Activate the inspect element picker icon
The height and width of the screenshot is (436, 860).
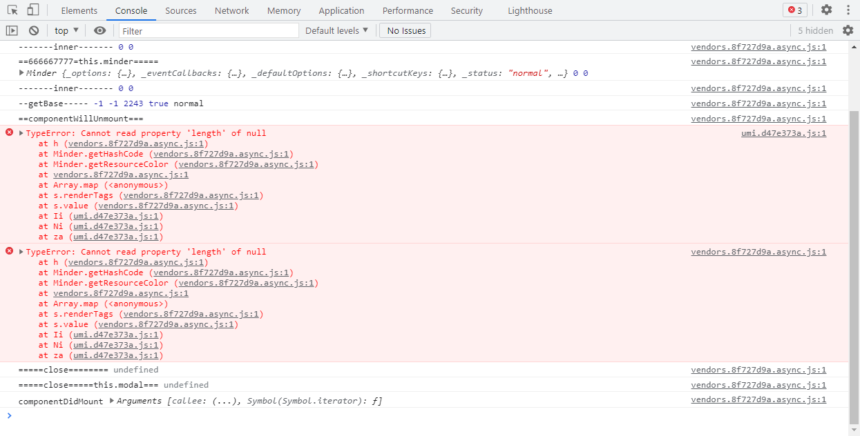tap(12, 10)
